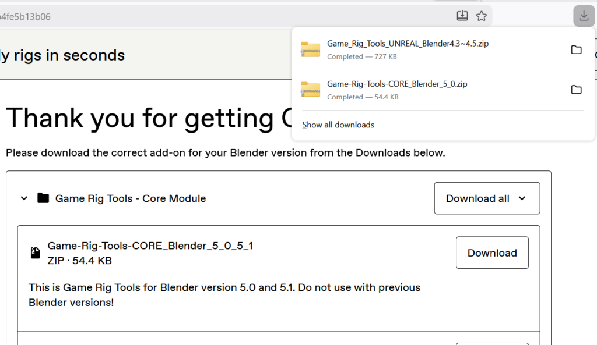Open the Download all dropdown

coord(486,198)
